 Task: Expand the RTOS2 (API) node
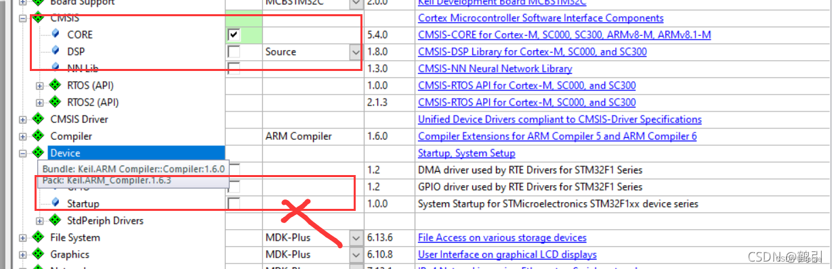pyautogui.click(x=40, y=102)
